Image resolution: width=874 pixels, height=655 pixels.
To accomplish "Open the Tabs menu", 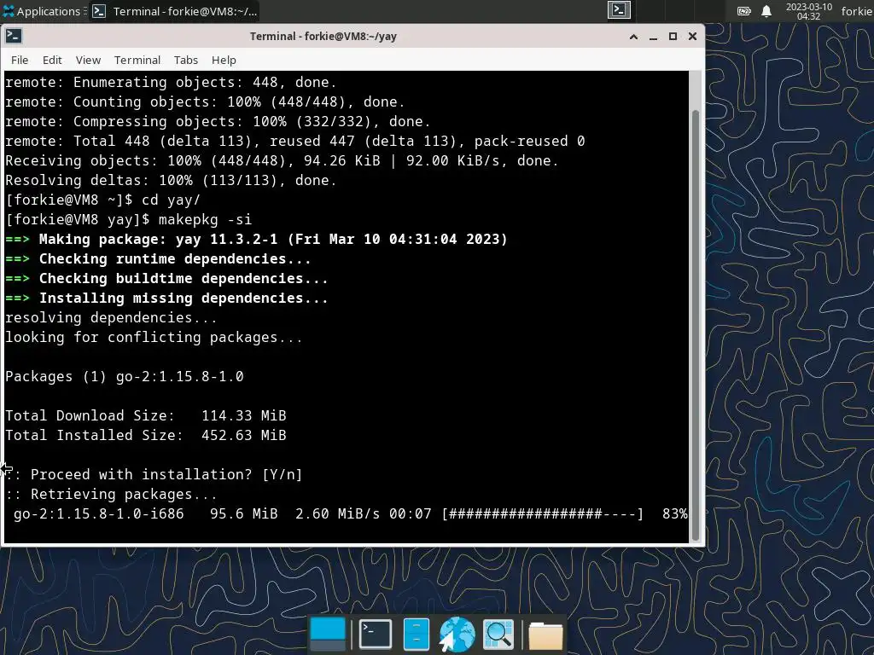I will click(185, 60).
